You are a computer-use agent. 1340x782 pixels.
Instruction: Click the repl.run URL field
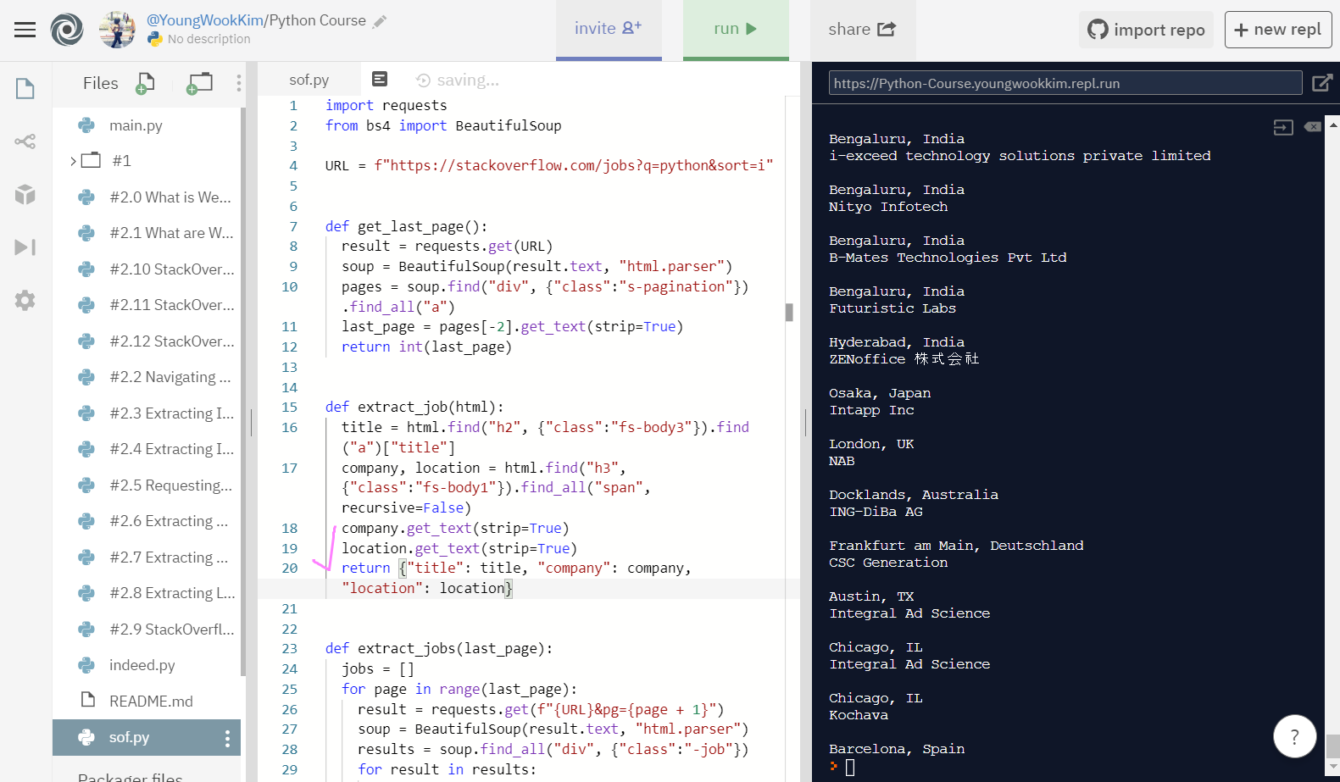click(x=1065, y=83)
